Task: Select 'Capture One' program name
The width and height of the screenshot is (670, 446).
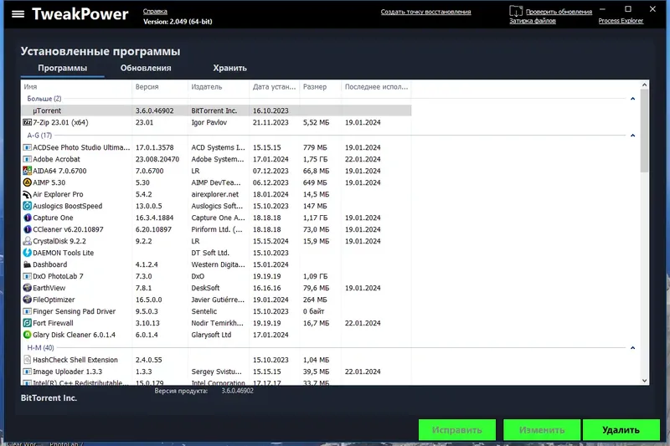Action: tap(53, 218)
